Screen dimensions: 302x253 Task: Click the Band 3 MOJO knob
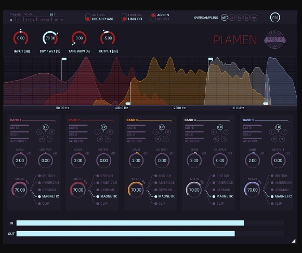coord(136,190)
